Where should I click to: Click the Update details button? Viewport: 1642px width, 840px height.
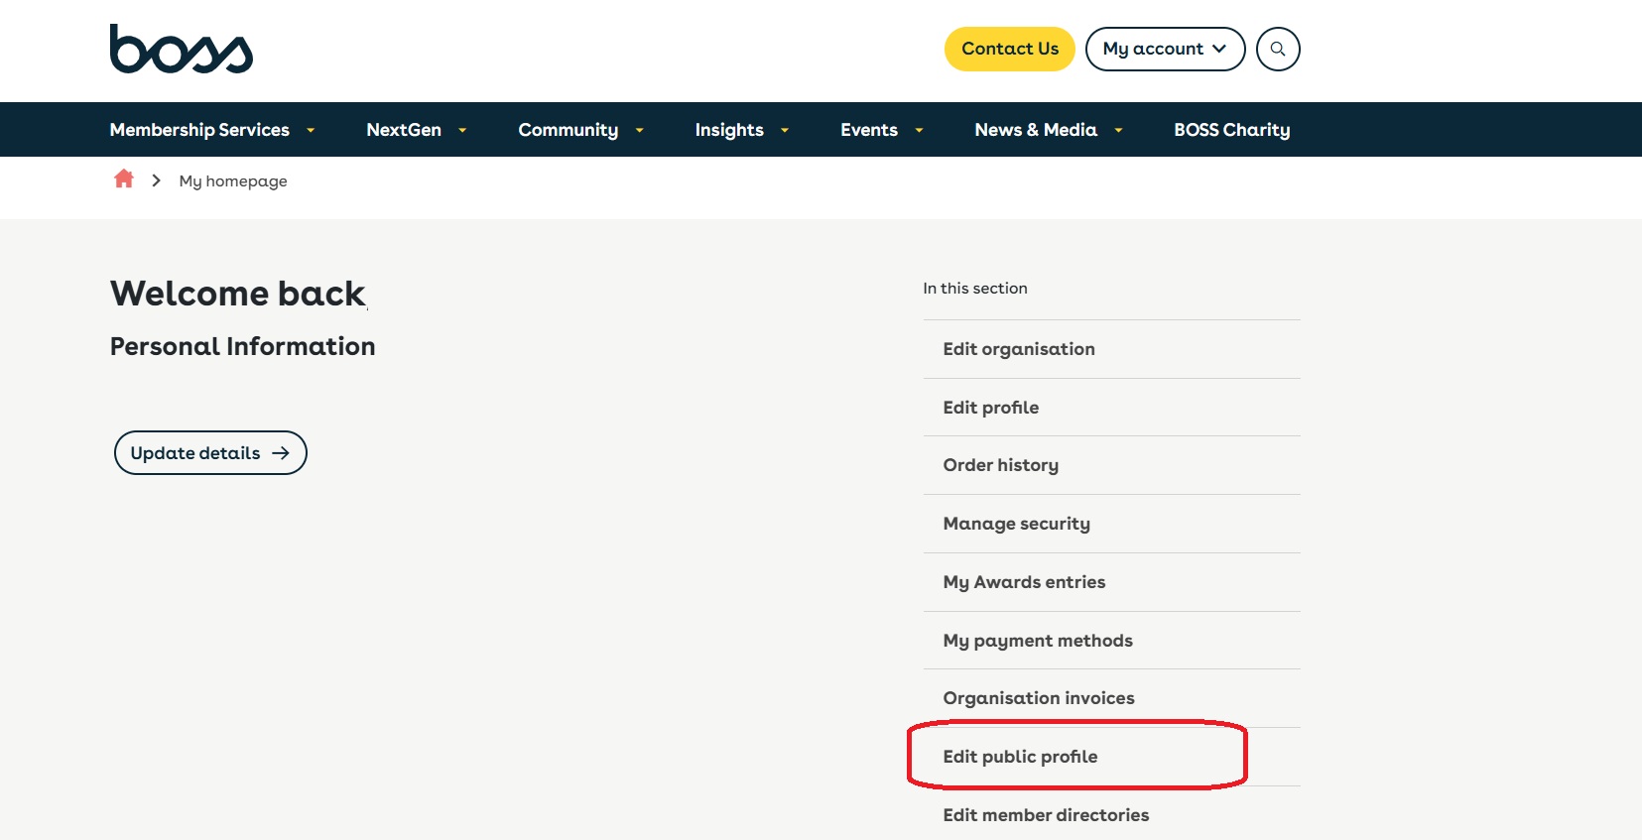coord(210,453)
